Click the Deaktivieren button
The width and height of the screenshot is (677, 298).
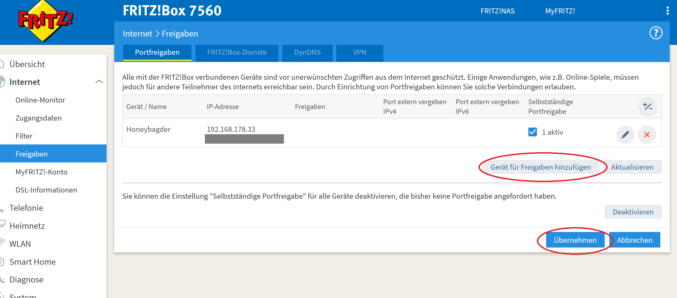tap(633, 212)
